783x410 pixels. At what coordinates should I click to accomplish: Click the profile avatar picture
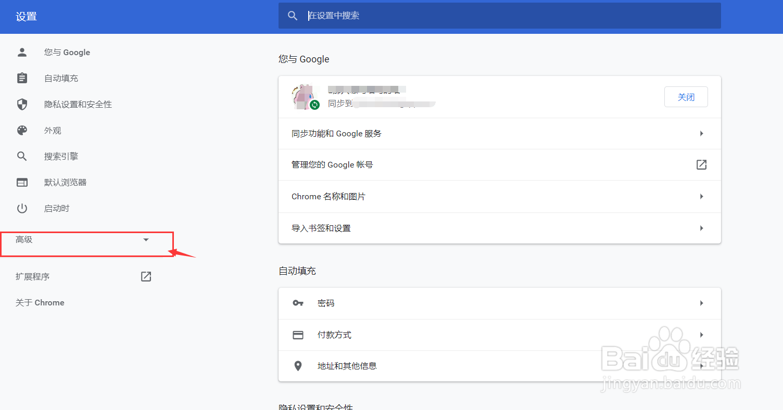(x=305, y=97)
